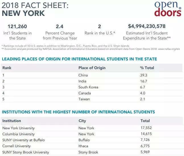The width and height of the screenshot is (184, 156).
Task: Select the 'India' cell
Action: coord(82,81)
